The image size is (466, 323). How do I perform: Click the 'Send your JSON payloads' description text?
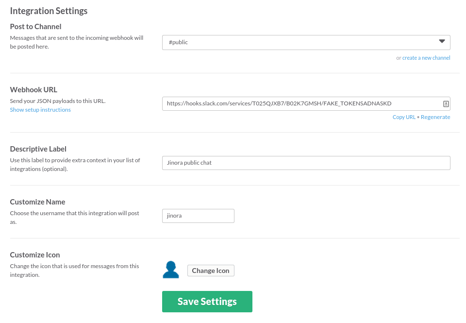tap(57, 101)
